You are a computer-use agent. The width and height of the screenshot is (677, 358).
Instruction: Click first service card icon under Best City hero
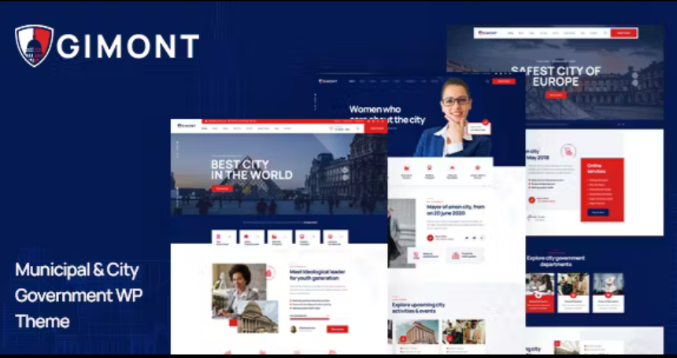click(219, 237)
